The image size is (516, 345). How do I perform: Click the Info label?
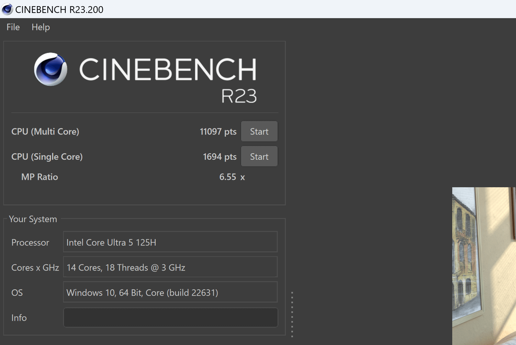pyautogui.click(x=19, y=318)
